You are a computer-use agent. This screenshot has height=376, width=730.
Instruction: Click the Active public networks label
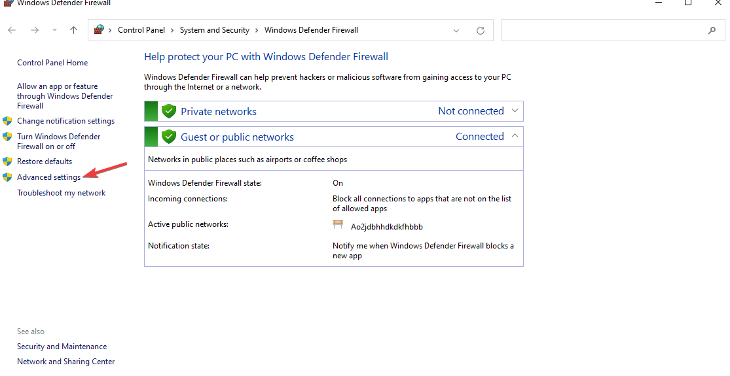coord(188,224)
